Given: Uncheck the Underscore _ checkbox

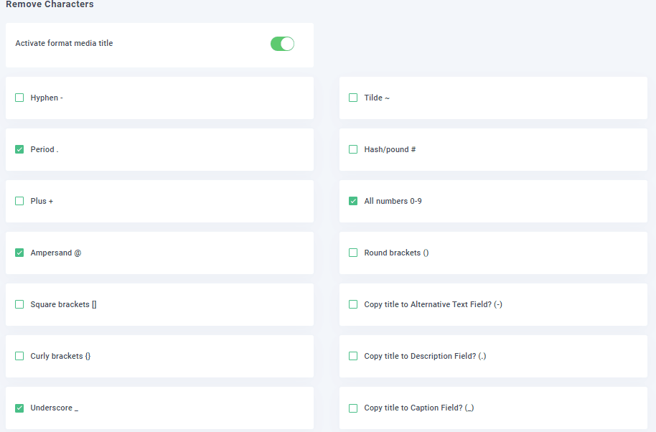Looking at the screenshot, I should [19, 408].
